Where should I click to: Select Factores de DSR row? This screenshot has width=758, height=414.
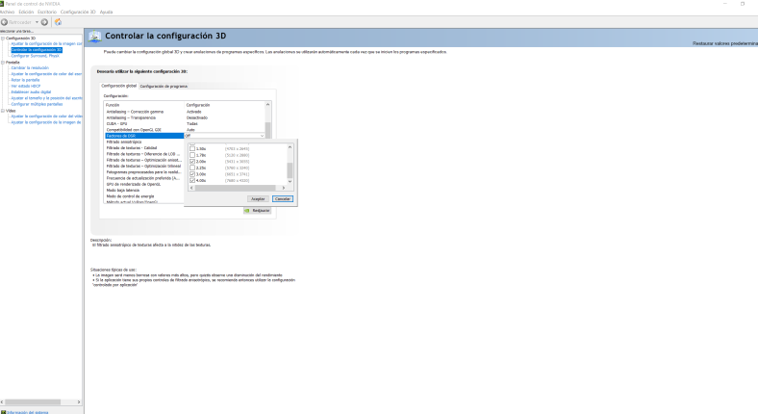tap(144, 136)
